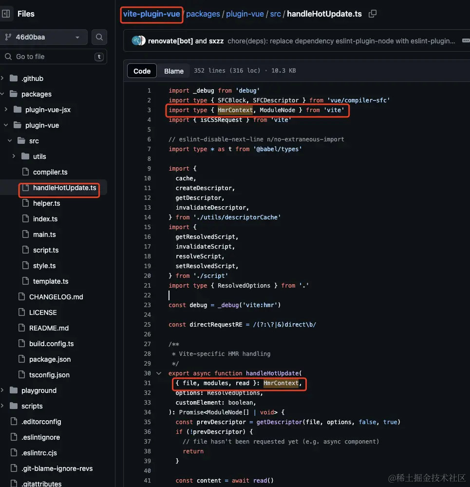Open main.ts in the file tree

44,234
